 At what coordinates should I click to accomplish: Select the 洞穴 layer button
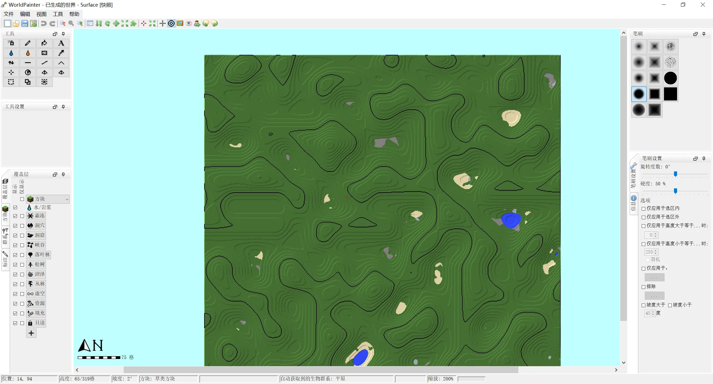tap(36, 226)
